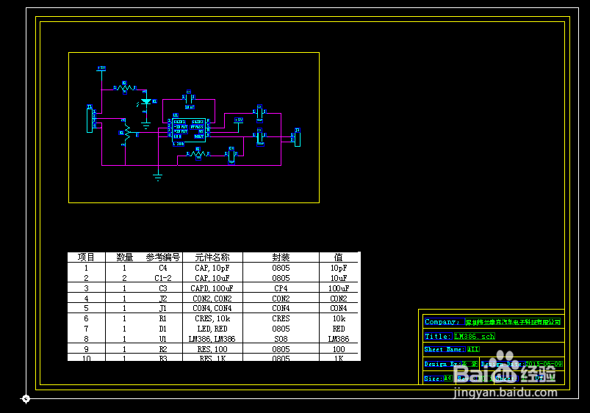Select the U1 LM386 chip symbol
The image size is (590, 413).
[x=189, y=129]
